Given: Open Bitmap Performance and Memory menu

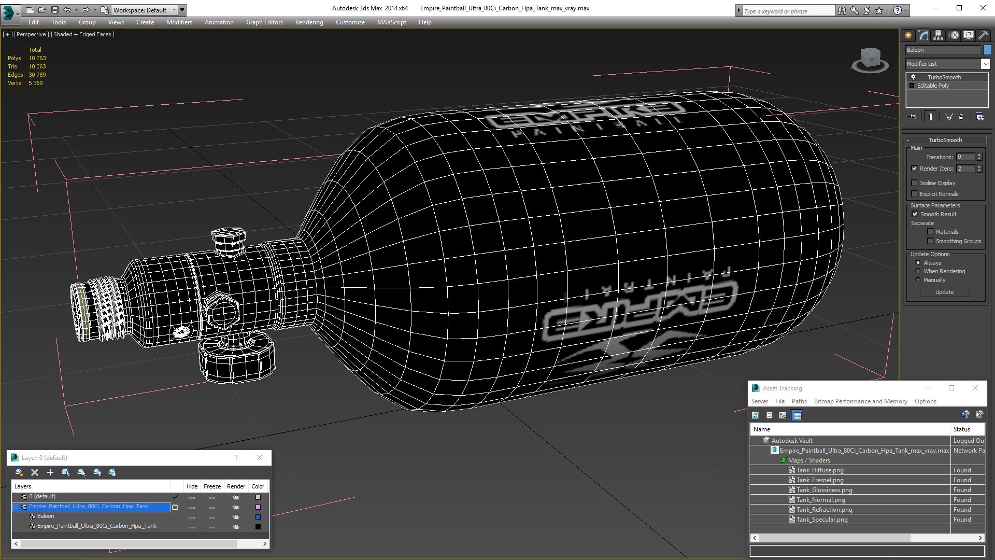Looking at the screenshot, I should (860, 401).
